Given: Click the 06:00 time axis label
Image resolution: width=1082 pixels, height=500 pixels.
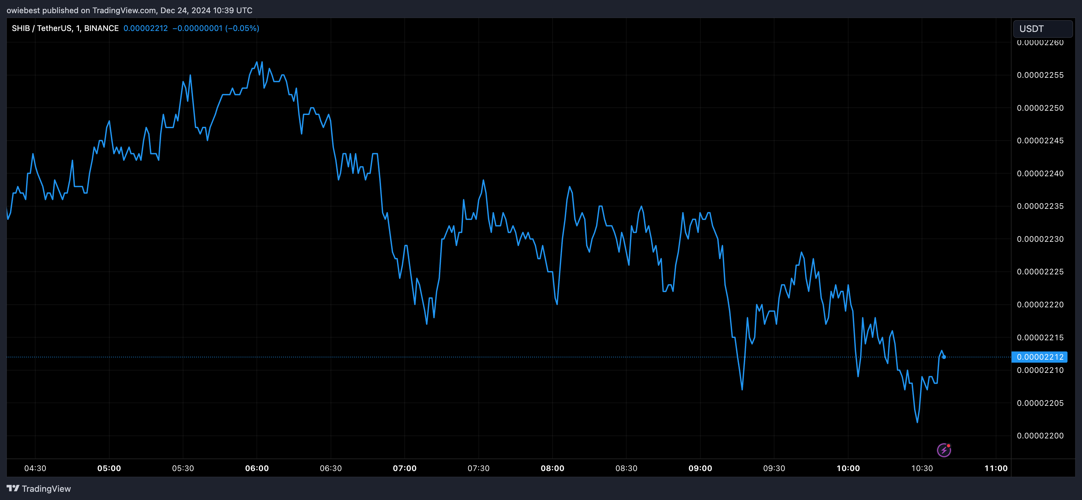Looking at the screenshot, I should tap(257, 468).
